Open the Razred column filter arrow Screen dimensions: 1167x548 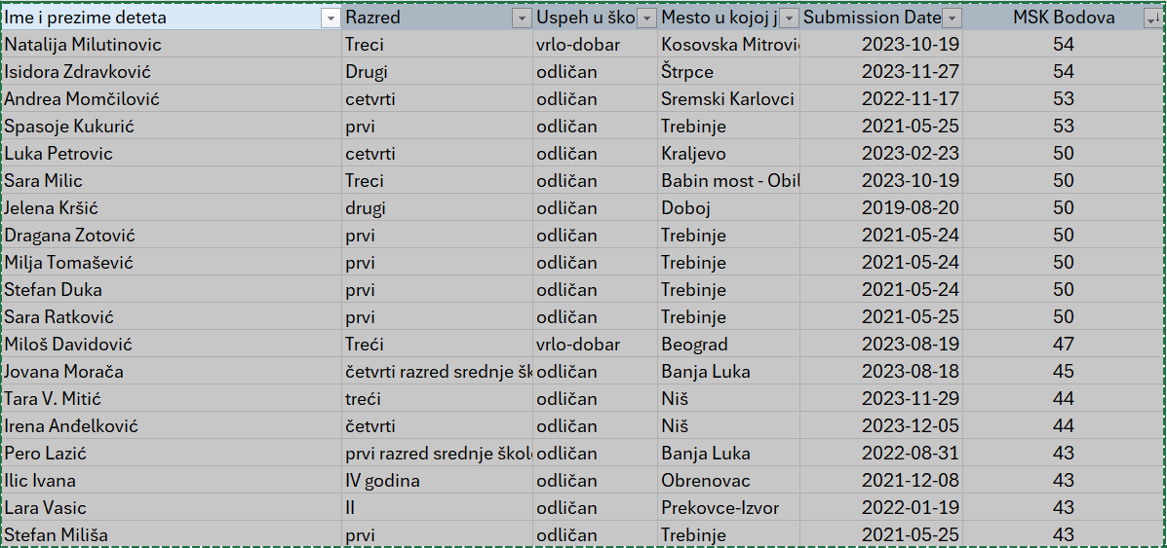click(x=522, y=18)
